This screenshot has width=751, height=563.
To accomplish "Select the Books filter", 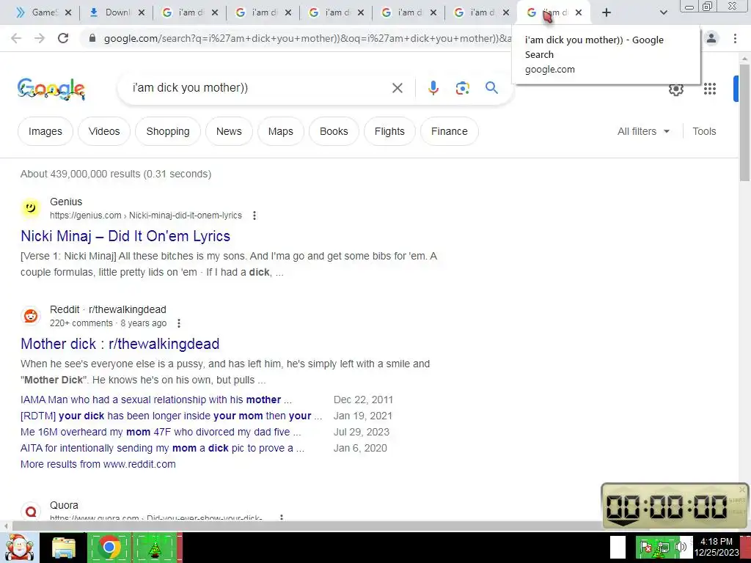I will pos(334,131).
